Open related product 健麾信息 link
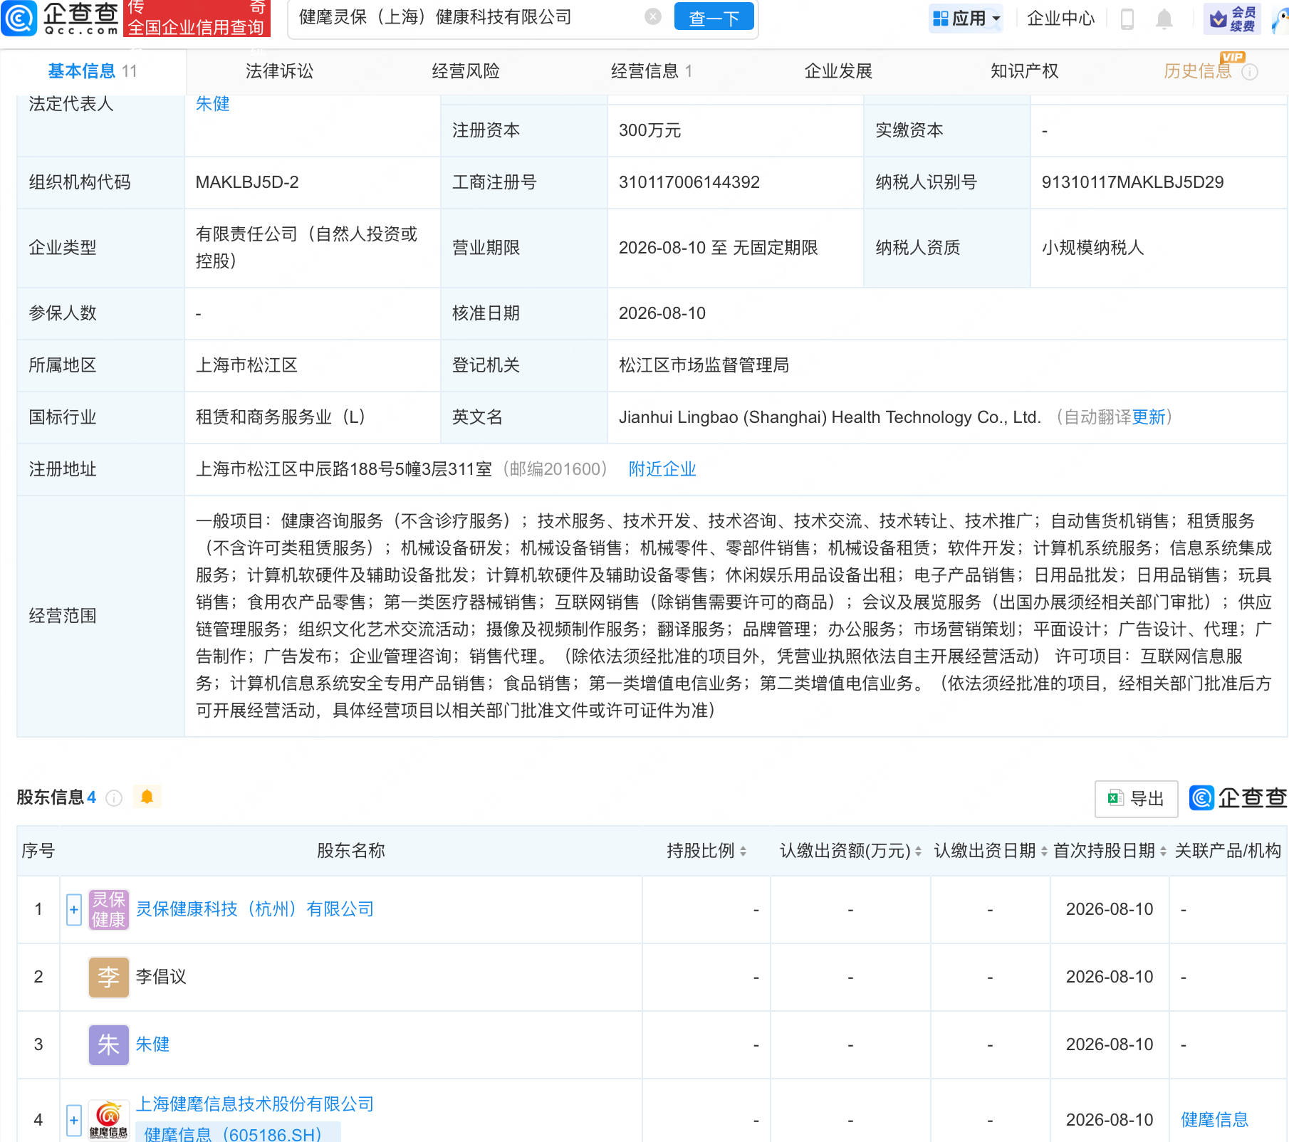Viewport: 1289px width, 1142px height. 1214,1120
